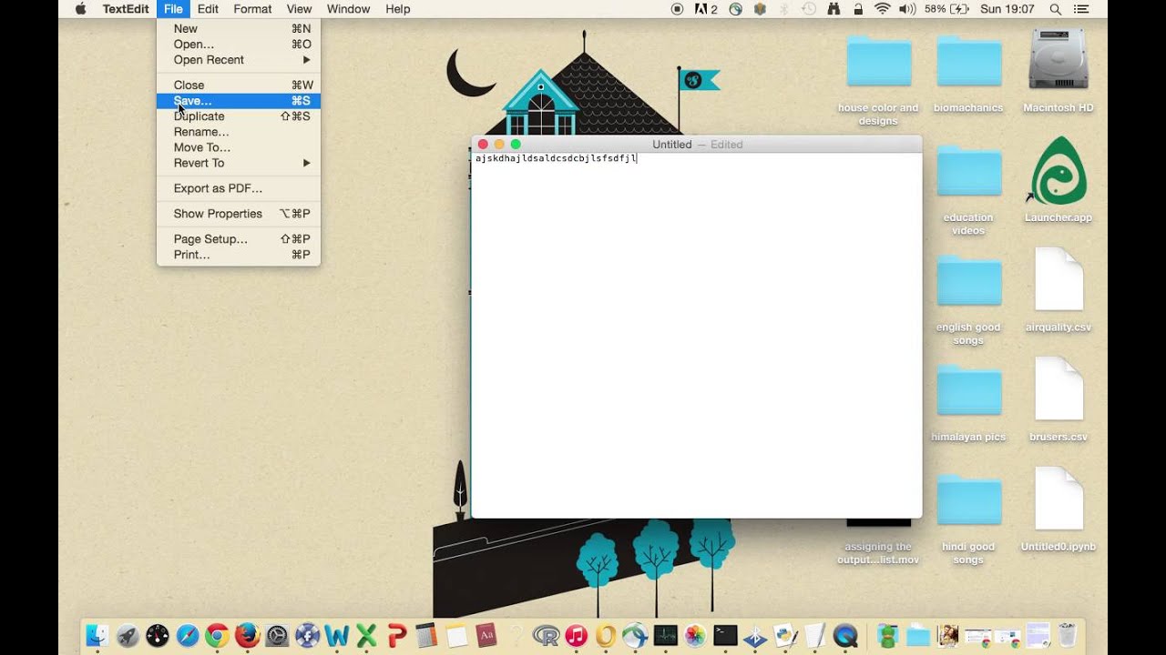Choose Show Properties menu item

[239, 214]
